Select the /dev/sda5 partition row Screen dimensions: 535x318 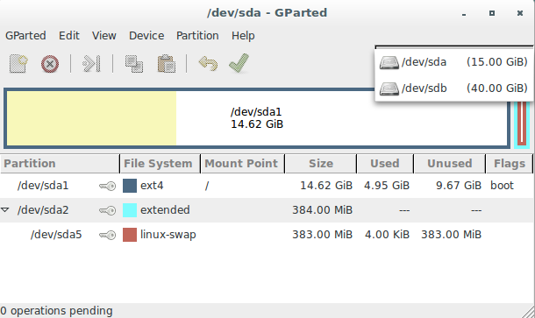[x=267, y=235]
